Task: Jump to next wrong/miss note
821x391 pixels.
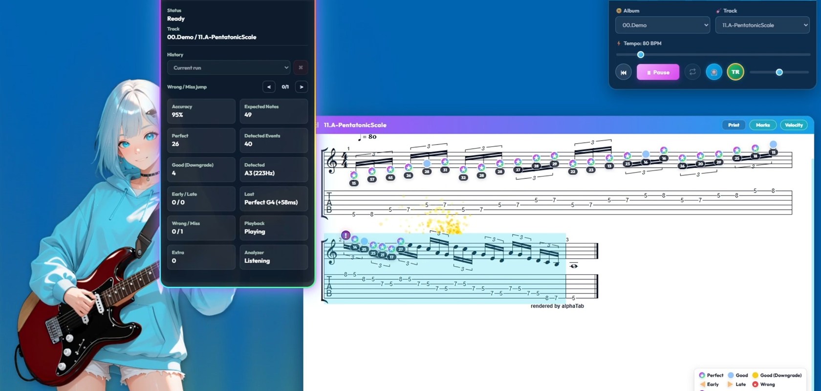Action: click(302, 87)
